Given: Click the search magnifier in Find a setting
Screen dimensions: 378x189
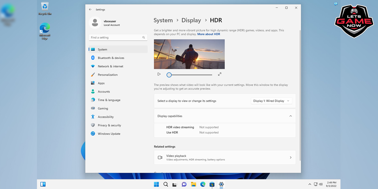Looking at the screenshot, I should (x=144, y=38).
